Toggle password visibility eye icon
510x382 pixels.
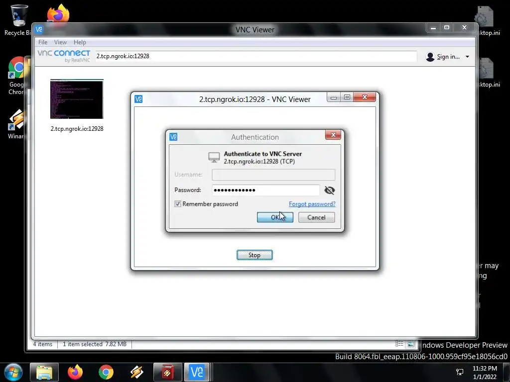[x=330, y=190]
